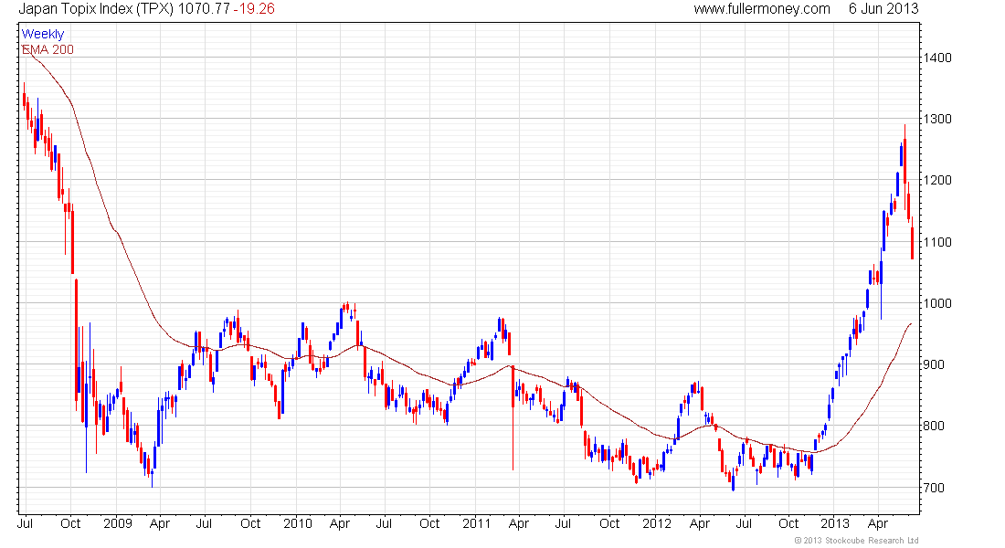Click the 800 price axis label
Image resolution: width=1005 pixels, height=548 pixels.
[933, 427]
